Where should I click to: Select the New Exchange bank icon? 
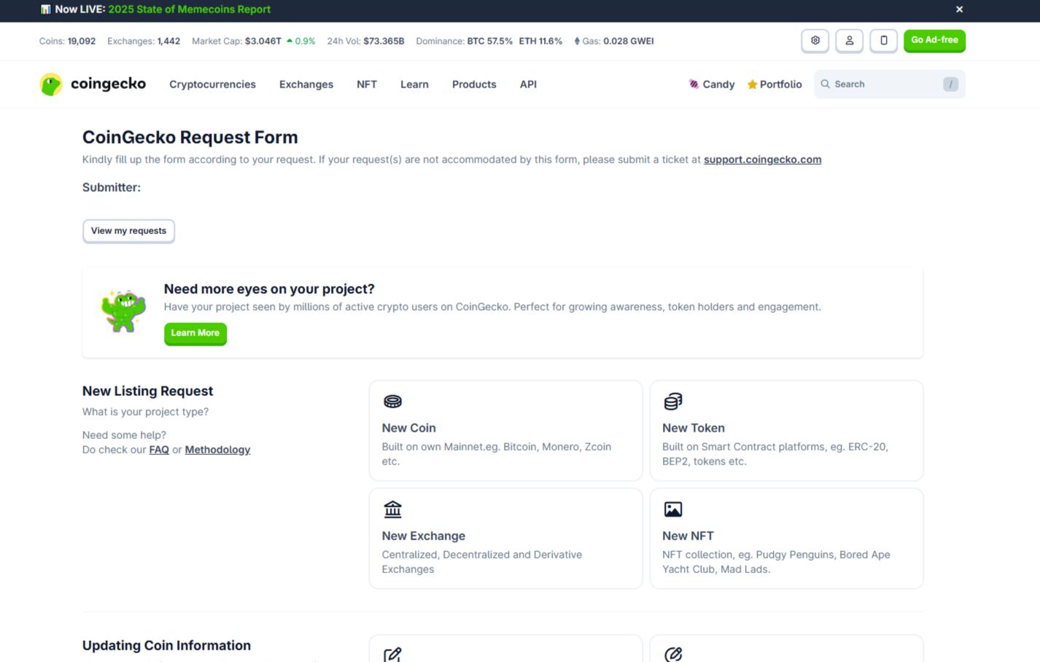pyautogui.click(x=392, y=508)
